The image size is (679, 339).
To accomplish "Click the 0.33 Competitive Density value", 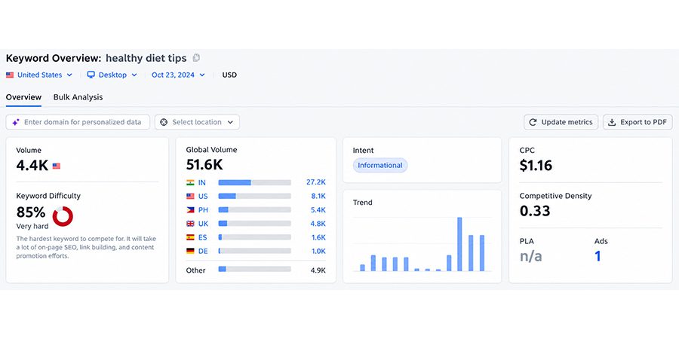I will [x=535, y=211].
